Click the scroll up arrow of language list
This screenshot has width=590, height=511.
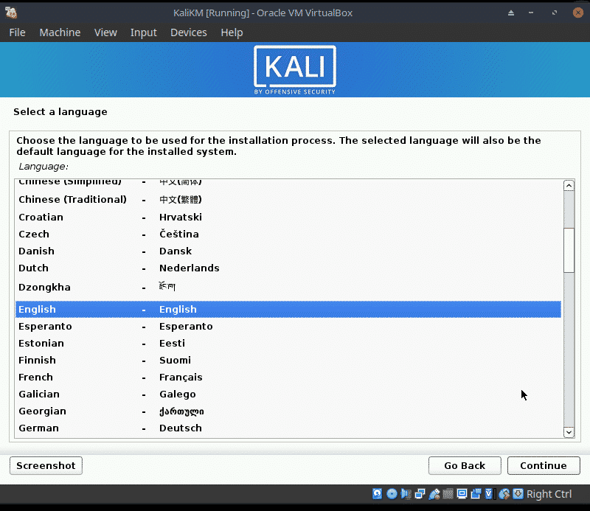point(569,186)
